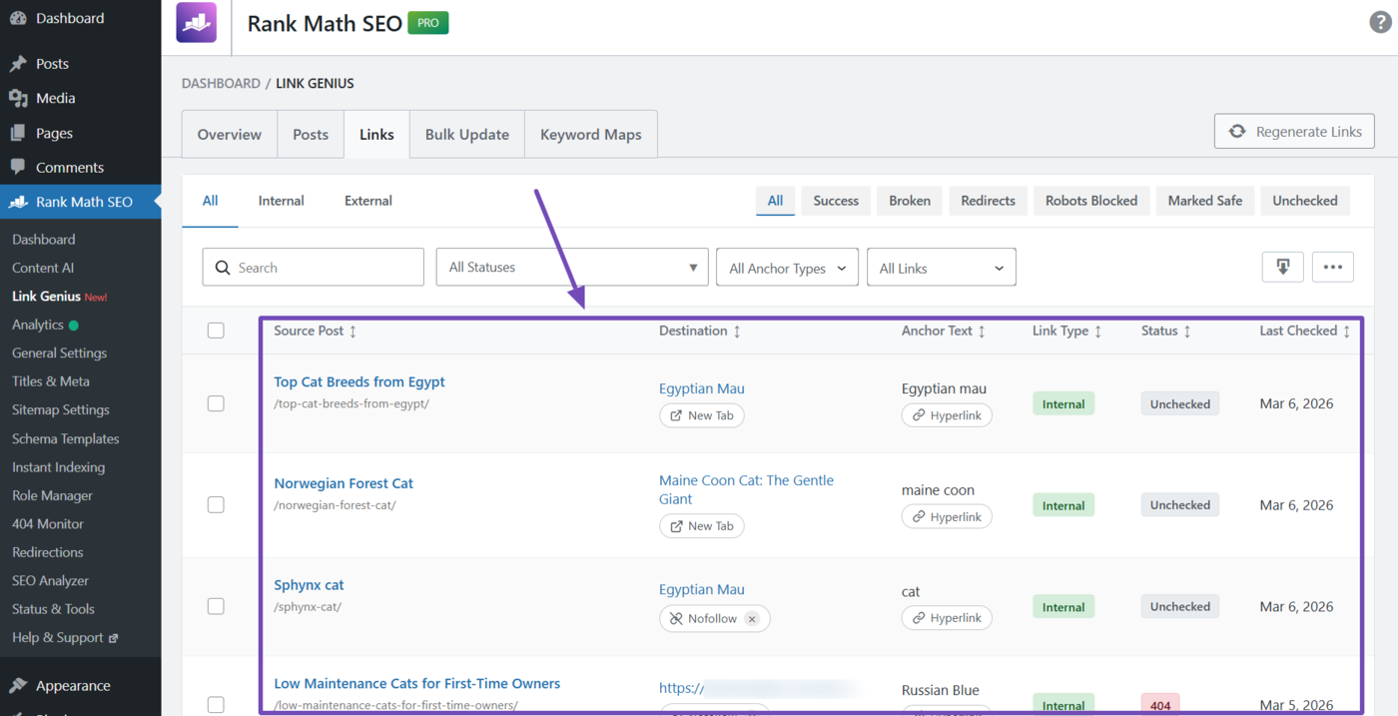1398x716 pixels.
Task: Filter by the External links tab
Action: point(368,201)
